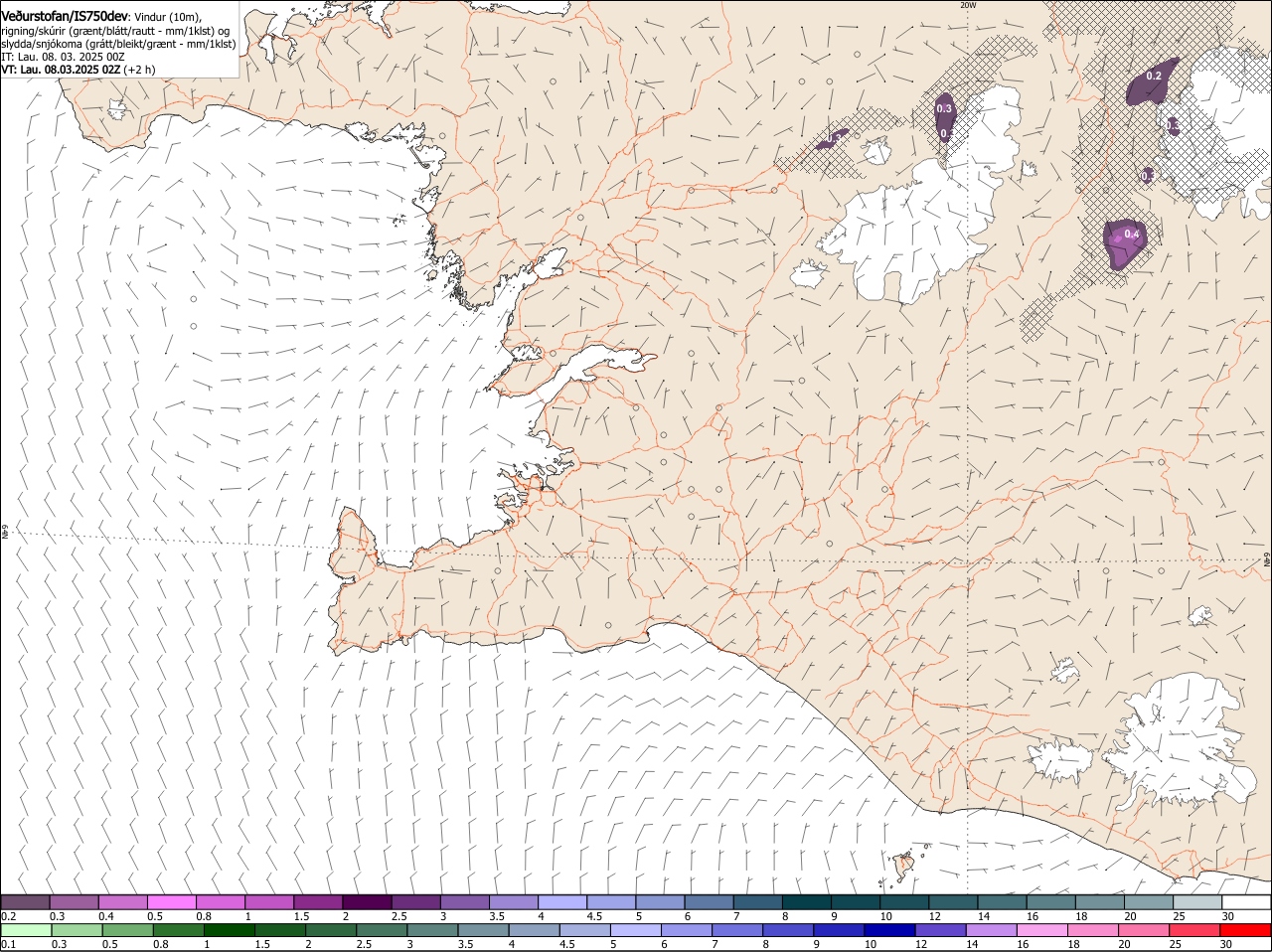Pick the gray-teal 18 swatch in the upper legend row

pyautogui.click(x=1099, y=901)
